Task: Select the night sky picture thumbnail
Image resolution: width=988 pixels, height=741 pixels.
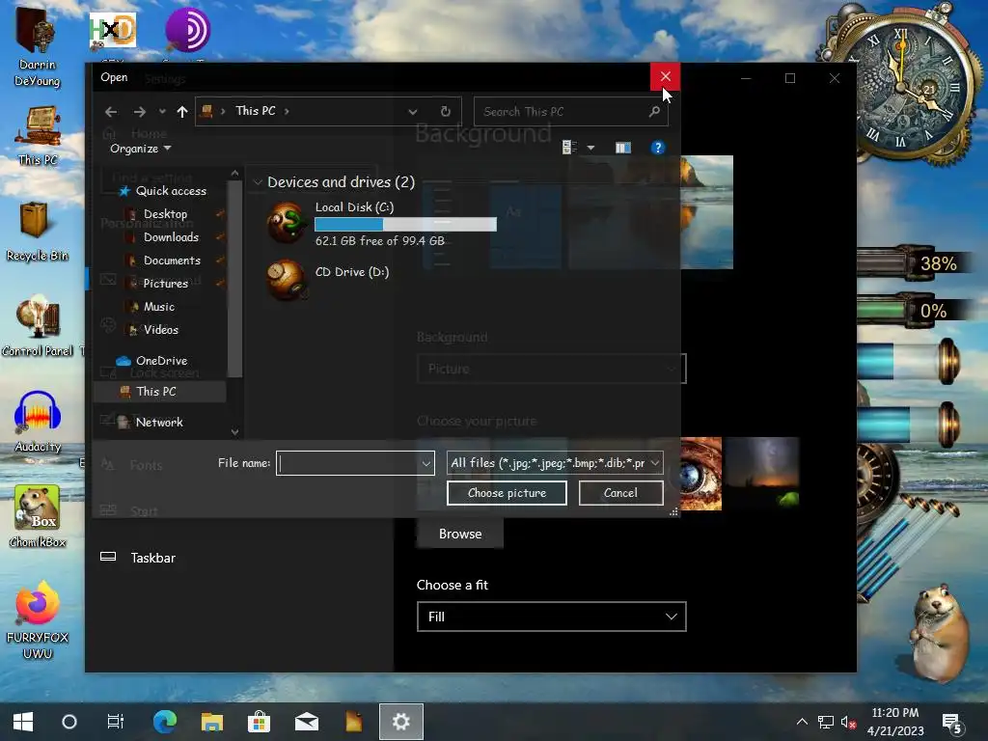Action: [761, 474]
